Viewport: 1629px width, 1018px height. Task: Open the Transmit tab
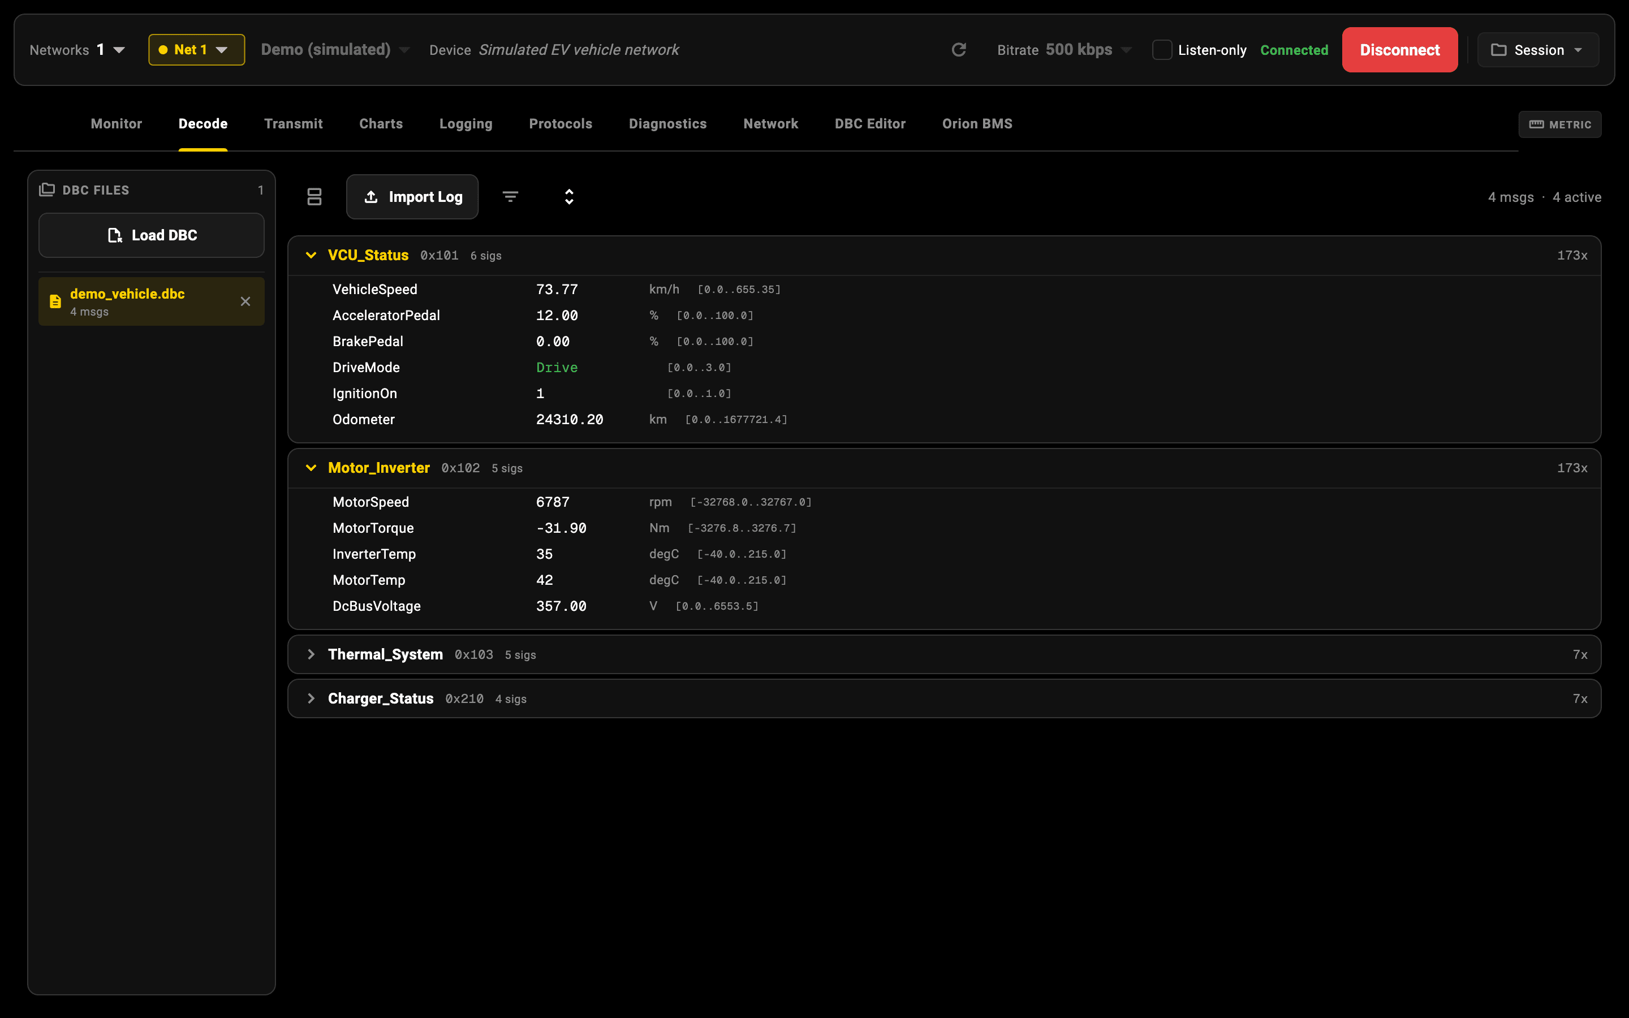[294, 124]
